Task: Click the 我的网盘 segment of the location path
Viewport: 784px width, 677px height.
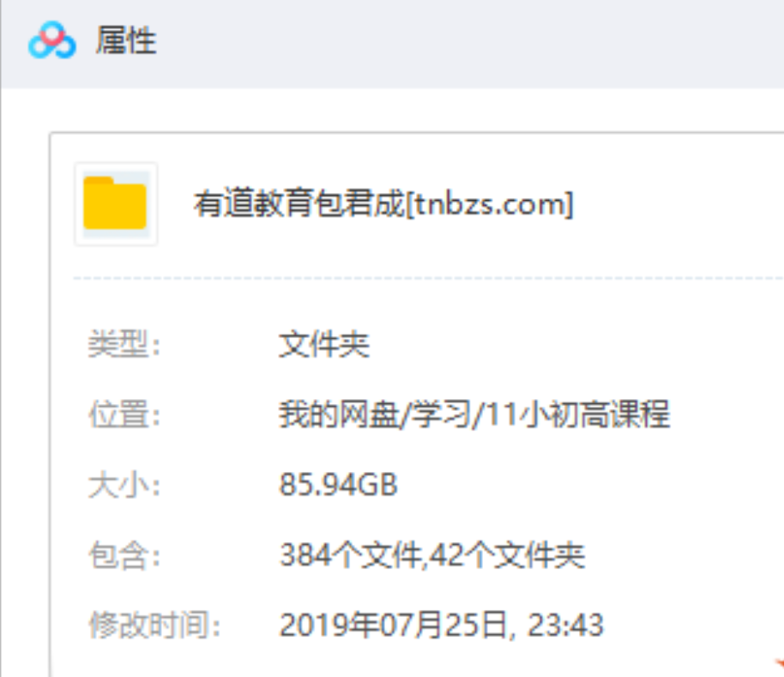Action: pyautogui.click(x=339, y=414)
